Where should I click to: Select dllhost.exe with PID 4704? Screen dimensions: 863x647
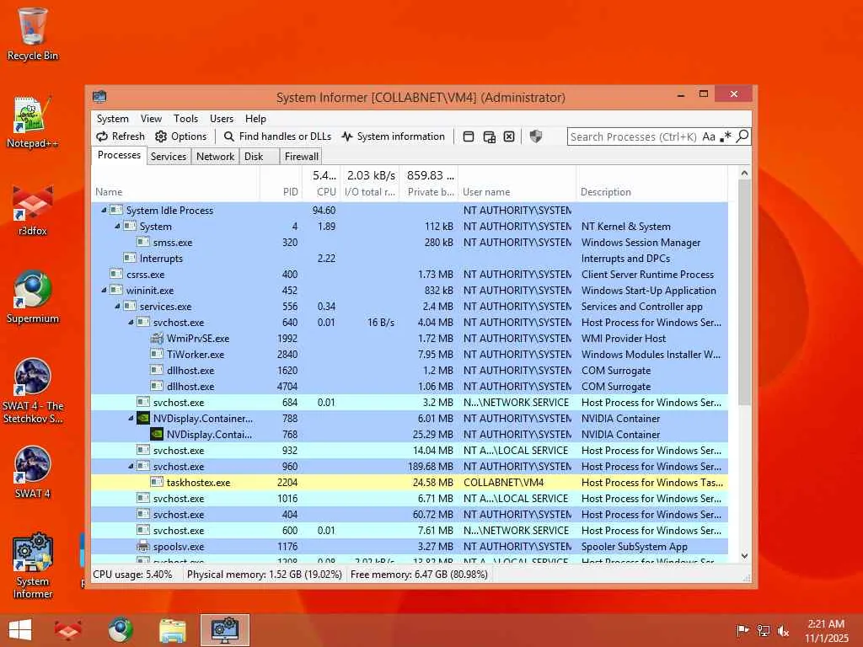coord(410,386)
